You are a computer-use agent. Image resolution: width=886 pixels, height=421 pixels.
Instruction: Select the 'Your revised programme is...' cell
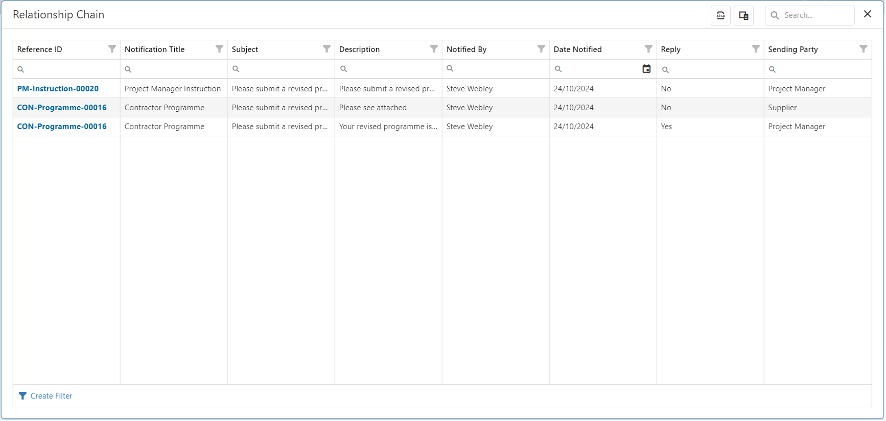[388, 127]
